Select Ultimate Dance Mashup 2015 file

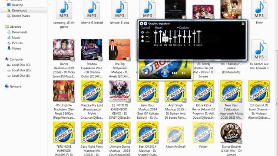(x=120, y=139)
